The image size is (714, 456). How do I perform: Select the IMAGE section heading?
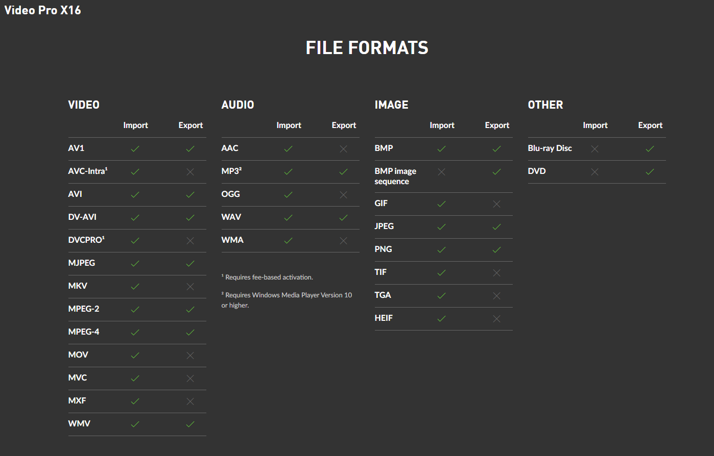click(391, 105)
